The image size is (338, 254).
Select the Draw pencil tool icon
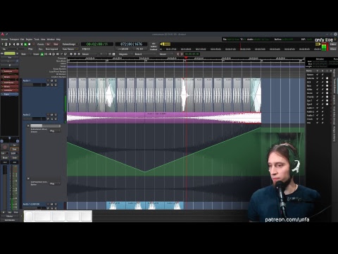61,54
